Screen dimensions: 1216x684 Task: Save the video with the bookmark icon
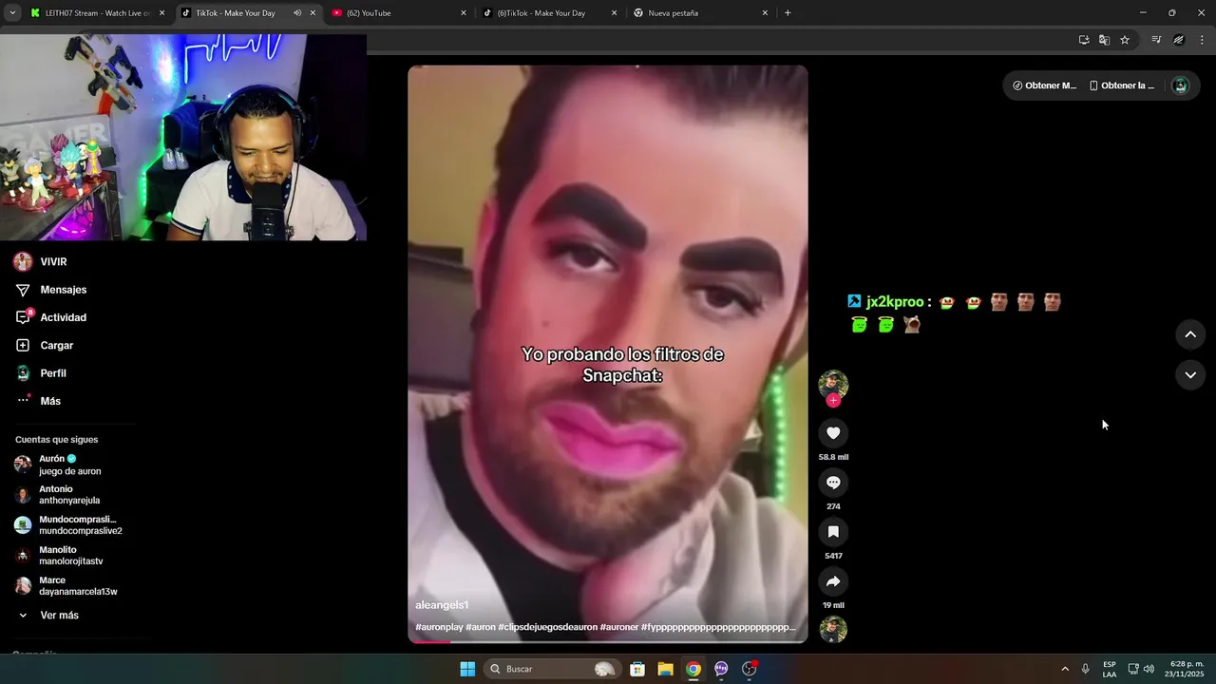[x=833, y=532]
